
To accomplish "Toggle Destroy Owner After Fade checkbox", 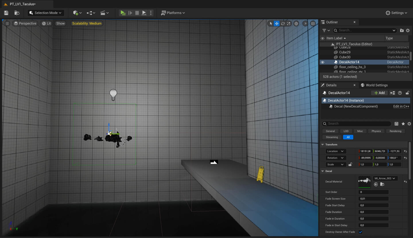I will pos(360,232).
